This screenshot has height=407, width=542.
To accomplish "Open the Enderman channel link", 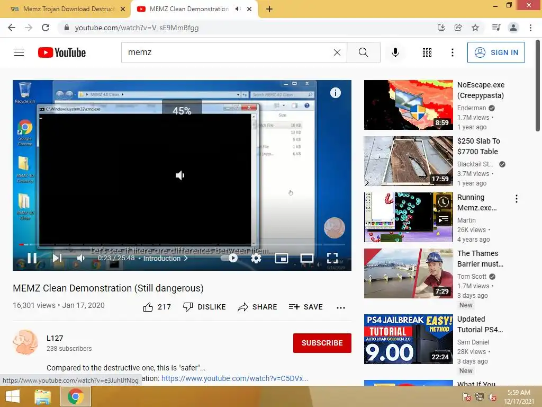I will (x=472, y=108).
